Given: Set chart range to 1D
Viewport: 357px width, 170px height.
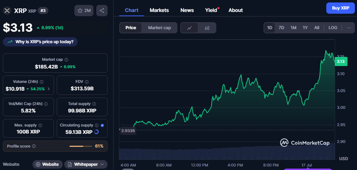Looking at the screenshot, I should [x=270, y=28].
